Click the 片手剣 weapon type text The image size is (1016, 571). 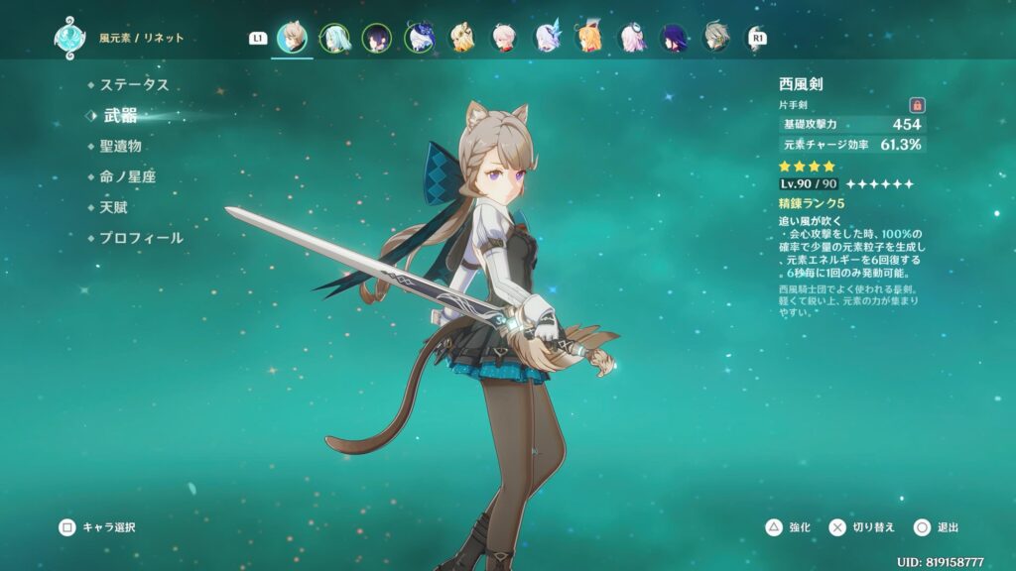[793, 105]
